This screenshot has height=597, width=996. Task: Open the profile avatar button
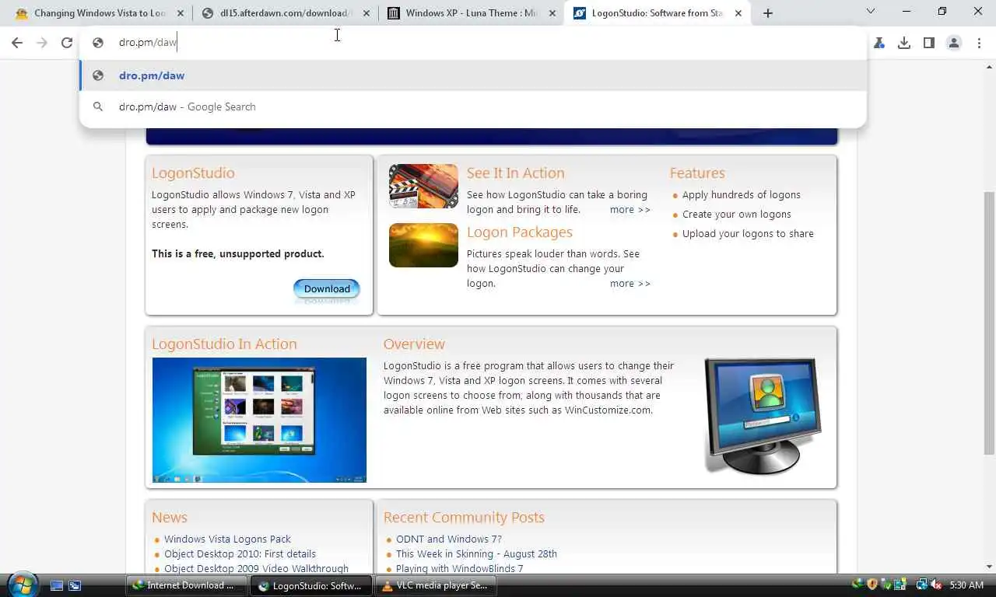click(x=954, y=44)
